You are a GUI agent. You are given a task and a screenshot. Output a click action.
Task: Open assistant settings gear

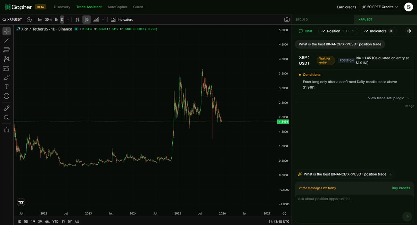(409, 31)
